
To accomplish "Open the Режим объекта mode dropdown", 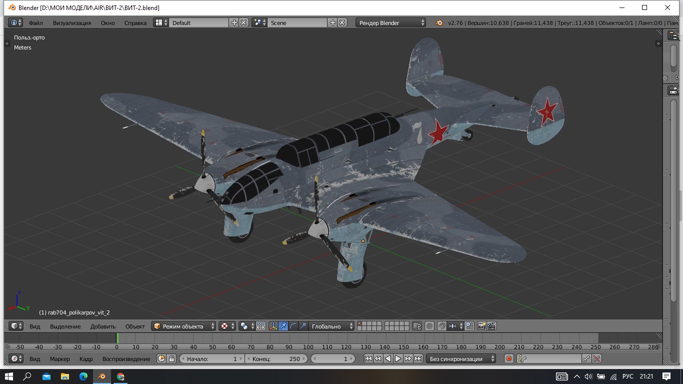I will (x=183, y=326).
